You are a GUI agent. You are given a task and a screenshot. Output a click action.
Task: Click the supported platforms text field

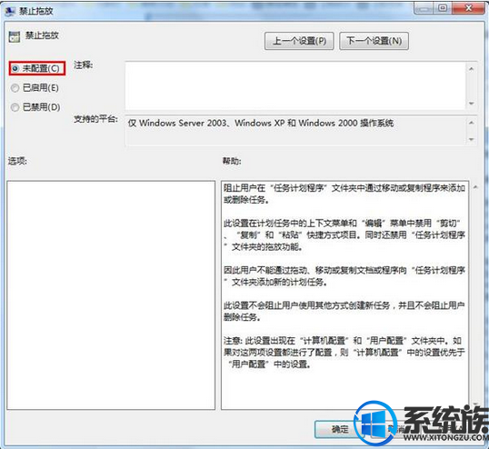(x=295, y=131)
